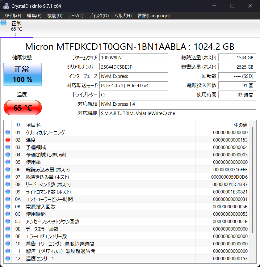The height and width of the screenshot is (267, 260).
Task: Click status orb for 0A コントローラービジー時間
Action: click(x=8, y=199)
